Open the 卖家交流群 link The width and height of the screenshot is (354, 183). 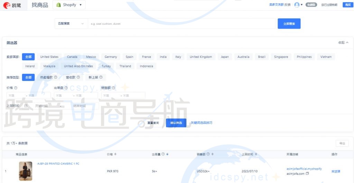276,5
